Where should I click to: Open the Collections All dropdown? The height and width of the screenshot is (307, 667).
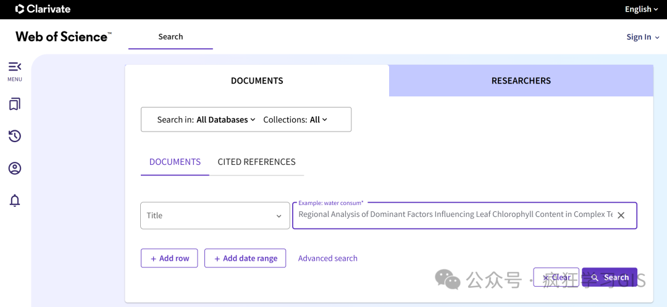click(x=319, y=120)
